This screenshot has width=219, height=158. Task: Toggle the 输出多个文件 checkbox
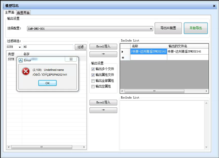click(x=93, y=69)
